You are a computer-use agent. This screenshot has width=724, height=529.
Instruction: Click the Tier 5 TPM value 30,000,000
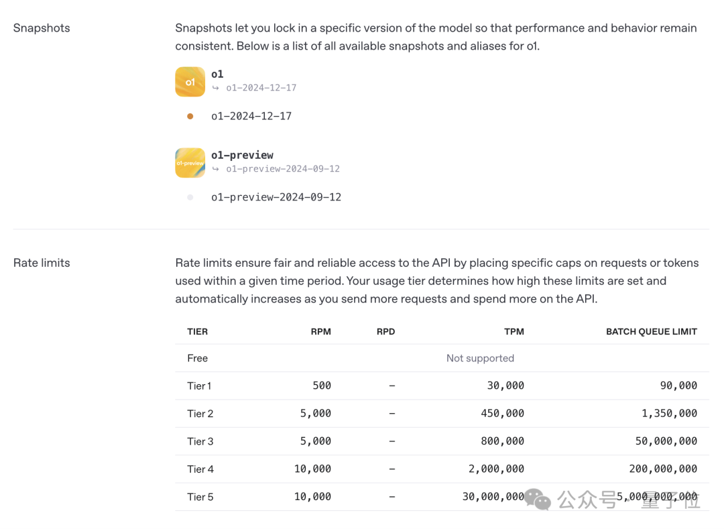pos(493,497)
